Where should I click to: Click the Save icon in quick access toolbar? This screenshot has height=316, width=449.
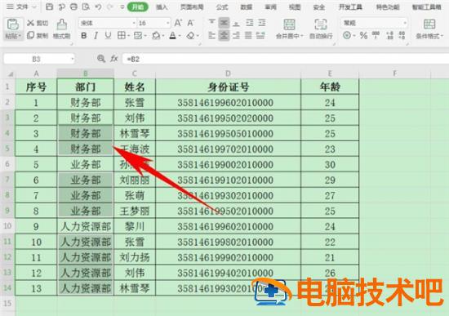pos(49,7)
